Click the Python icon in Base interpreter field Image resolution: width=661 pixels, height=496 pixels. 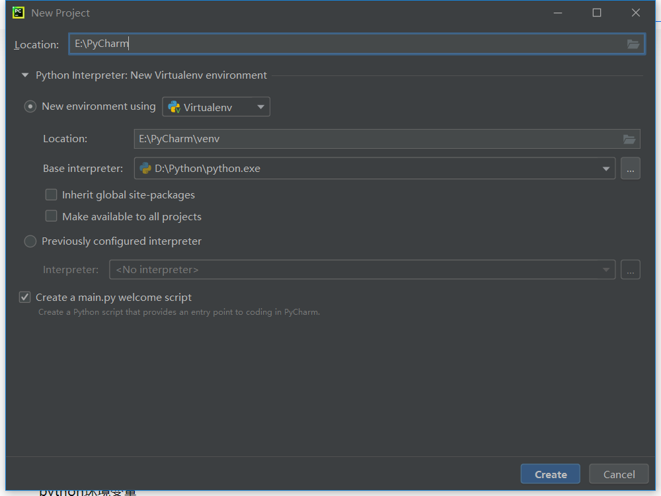[x=145, y=168]
